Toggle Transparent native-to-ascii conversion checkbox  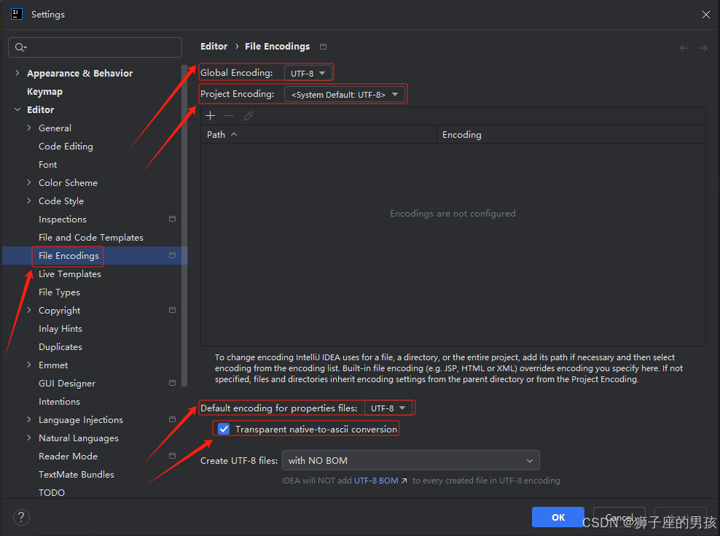(224, 429)
